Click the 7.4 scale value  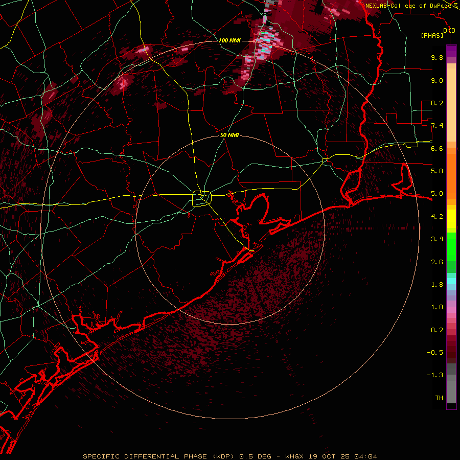(x=437, y=126)
